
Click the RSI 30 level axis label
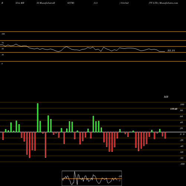[3, 55]
